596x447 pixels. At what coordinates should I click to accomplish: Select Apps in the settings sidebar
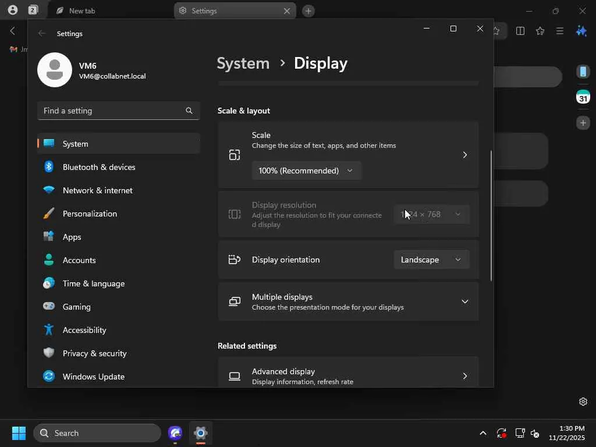coord(72,237)
